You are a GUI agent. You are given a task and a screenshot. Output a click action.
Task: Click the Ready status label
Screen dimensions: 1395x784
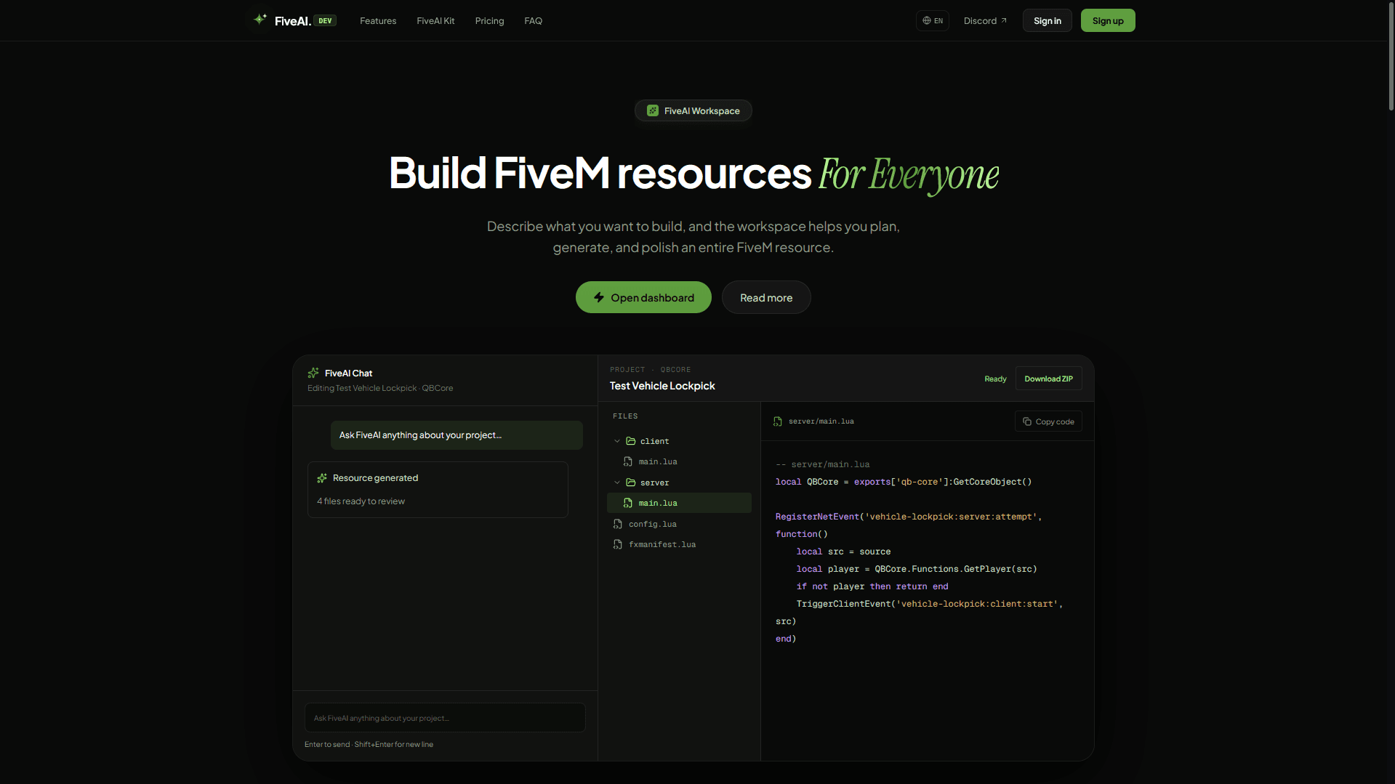[995, 379]
